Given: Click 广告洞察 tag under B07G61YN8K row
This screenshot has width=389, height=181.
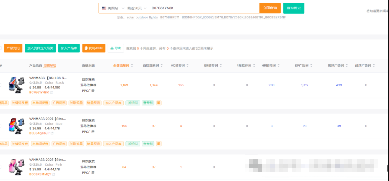Looking at the screenshot, I should click(59, 103).
